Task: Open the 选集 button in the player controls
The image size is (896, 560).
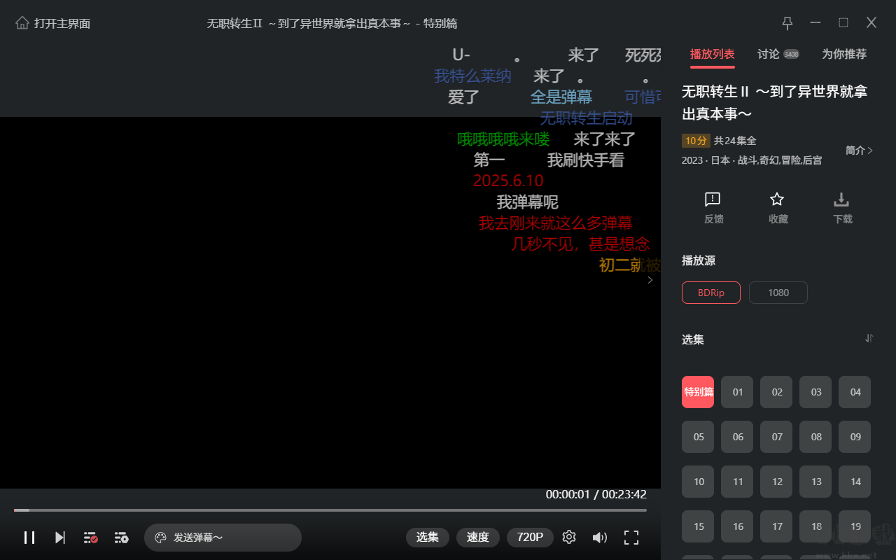Action: (428, 538)
